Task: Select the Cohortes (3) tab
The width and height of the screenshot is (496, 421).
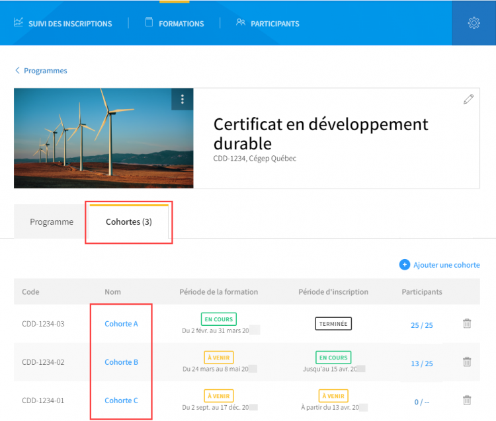Action: 129,221
